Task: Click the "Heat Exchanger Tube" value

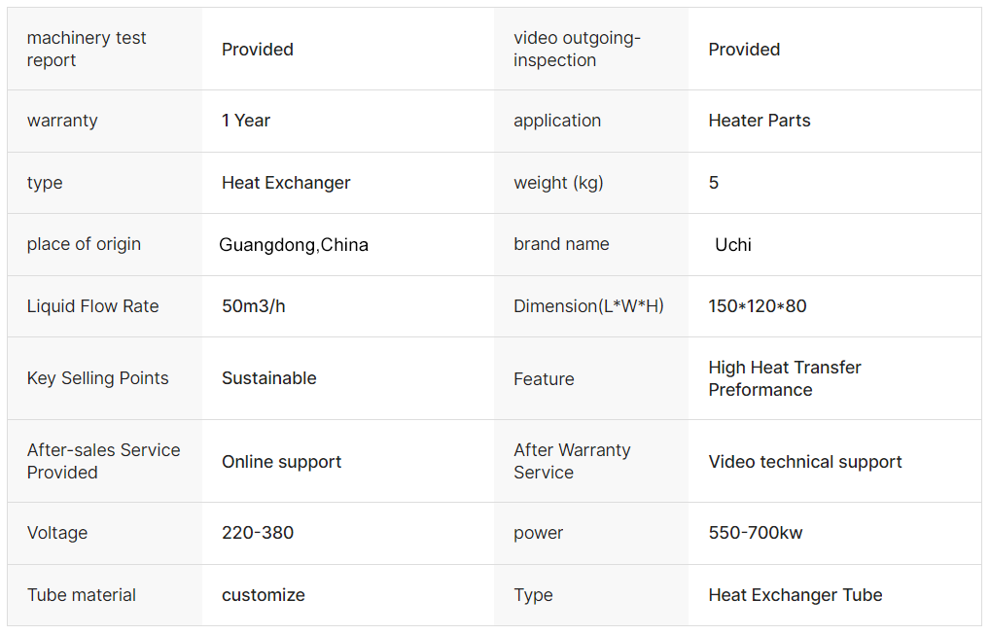Action: tap(795, 595)
